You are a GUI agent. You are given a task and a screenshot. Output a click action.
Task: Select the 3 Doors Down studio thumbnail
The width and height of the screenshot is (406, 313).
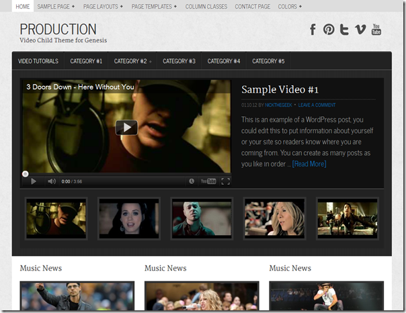[x=56, y=218]
